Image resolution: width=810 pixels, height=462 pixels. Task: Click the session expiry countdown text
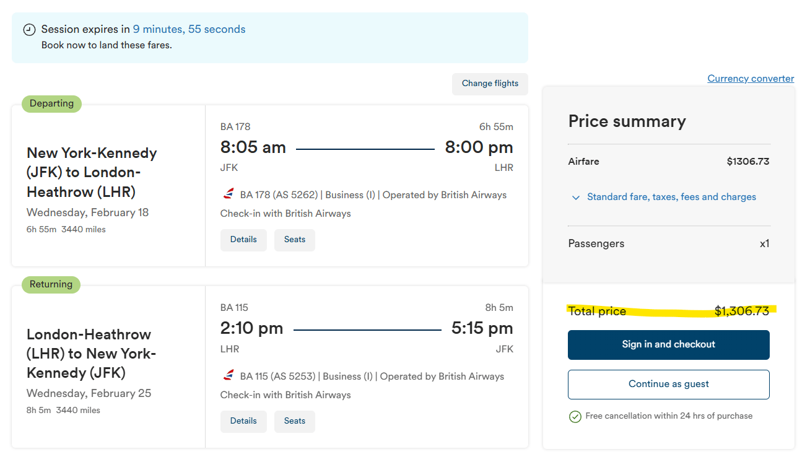(x=189, y=29)
